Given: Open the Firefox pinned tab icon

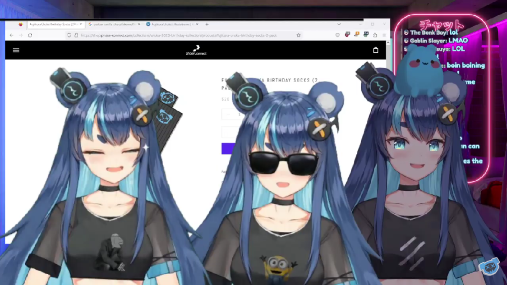Looking at the screenshot, I should (x=20, y=24).
